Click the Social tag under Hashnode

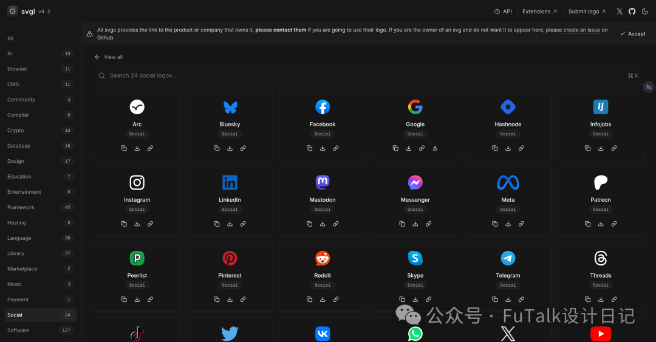(x=508, y=134)
